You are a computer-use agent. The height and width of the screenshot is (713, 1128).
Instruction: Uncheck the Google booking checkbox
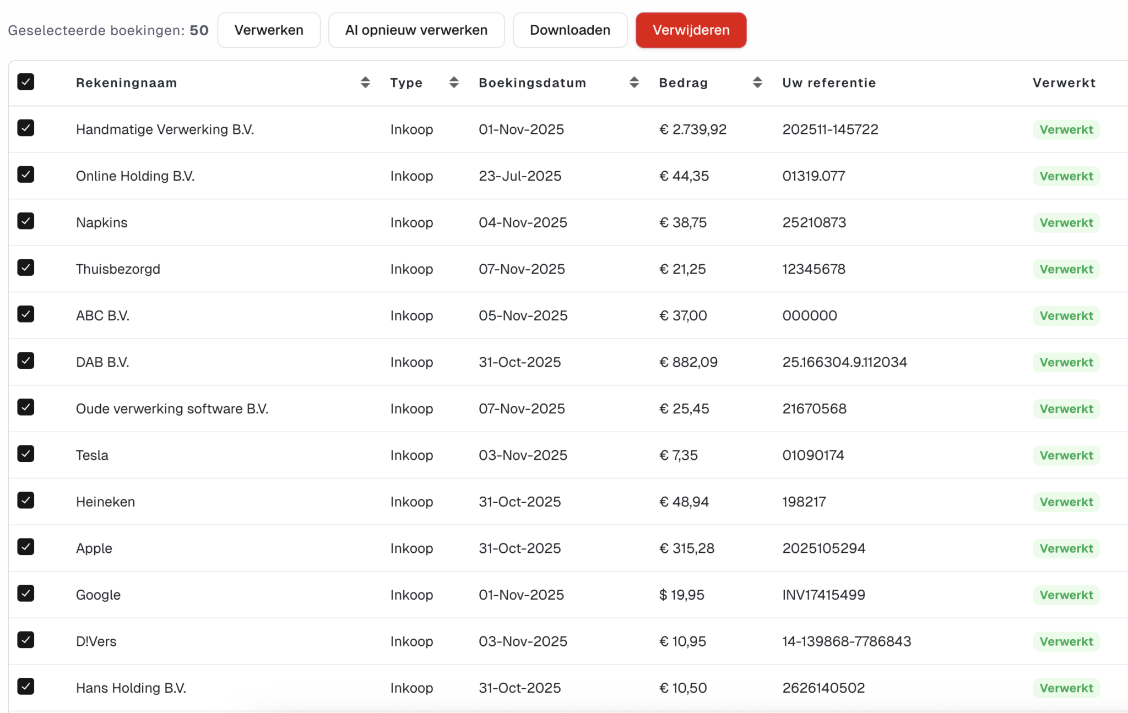26,594
